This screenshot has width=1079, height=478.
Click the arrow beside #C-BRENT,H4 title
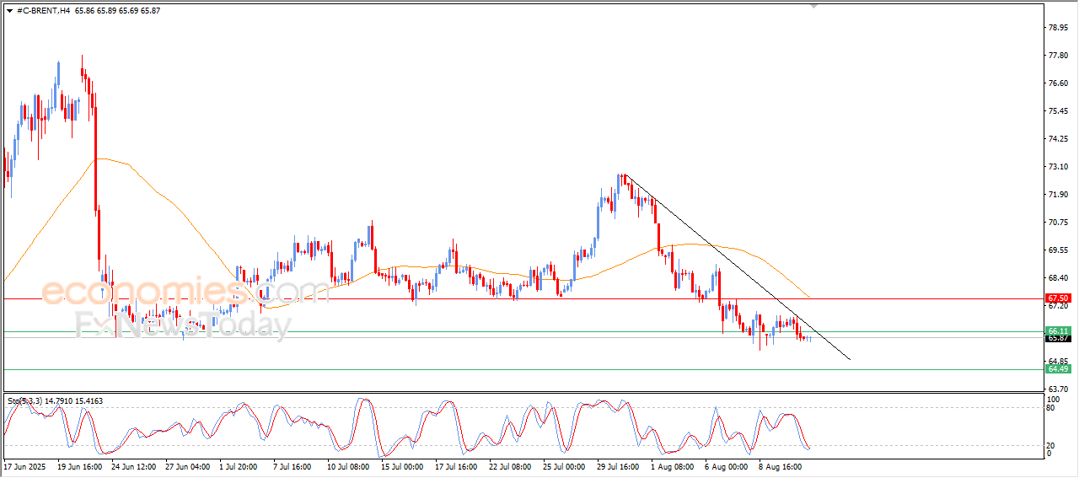(x=9, y=10)
